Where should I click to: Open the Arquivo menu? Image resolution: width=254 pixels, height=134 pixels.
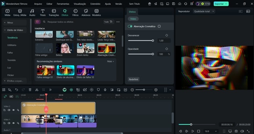[x=38, y=4]
